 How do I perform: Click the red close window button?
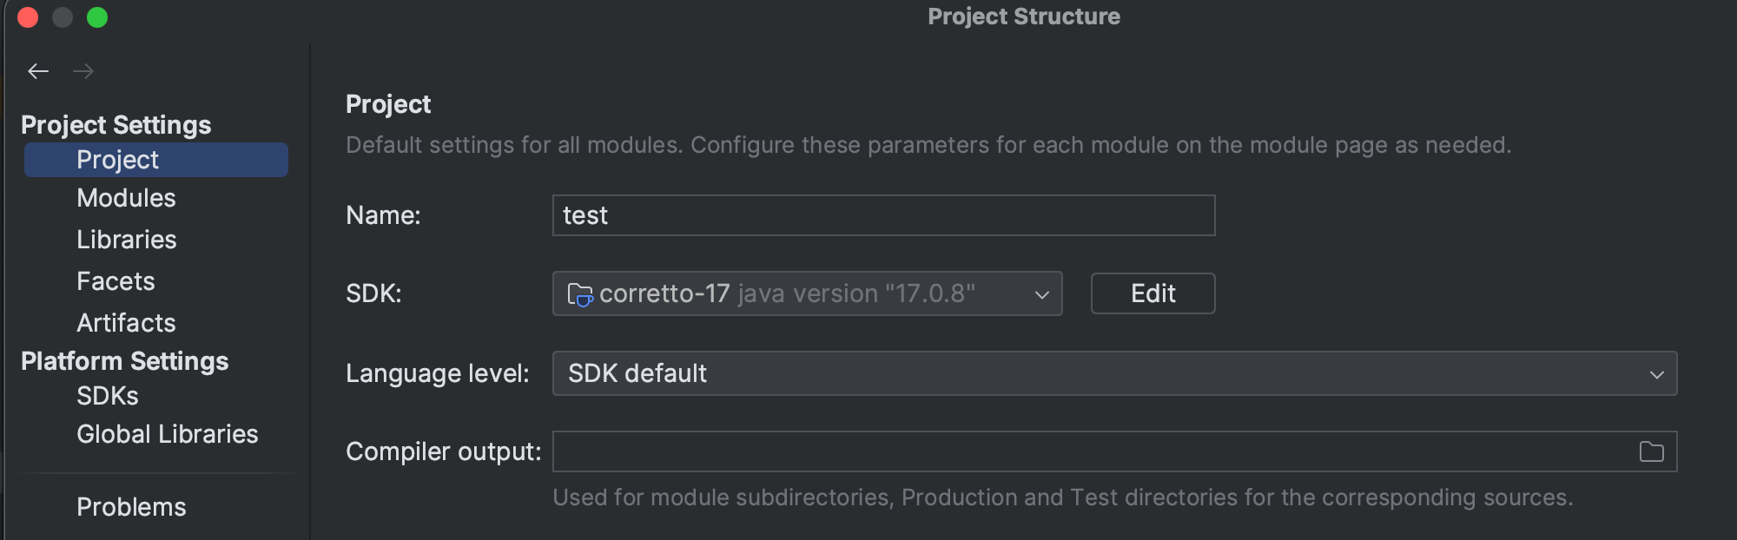[28, 17]
